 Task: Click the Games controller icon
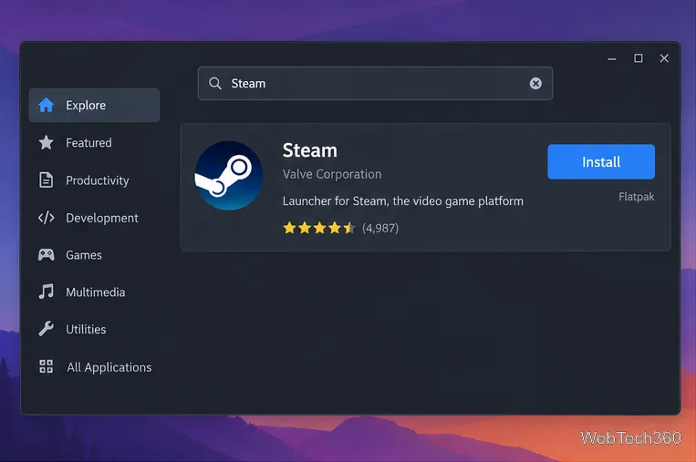coord(46,255)
